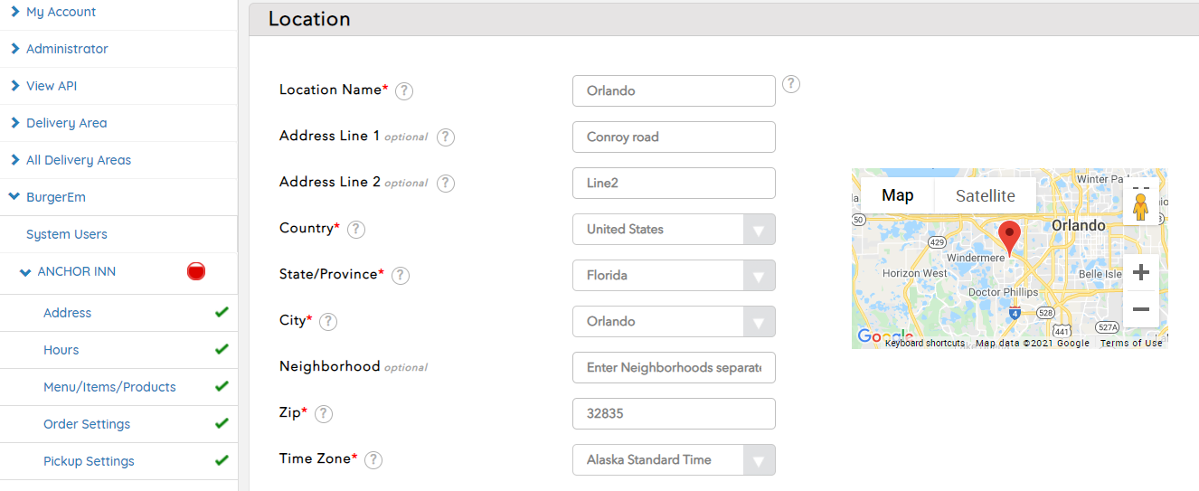Viewport: 1199px width, 491px height.
Task: Click the Country help question mark
Action: tap(356, 230)
